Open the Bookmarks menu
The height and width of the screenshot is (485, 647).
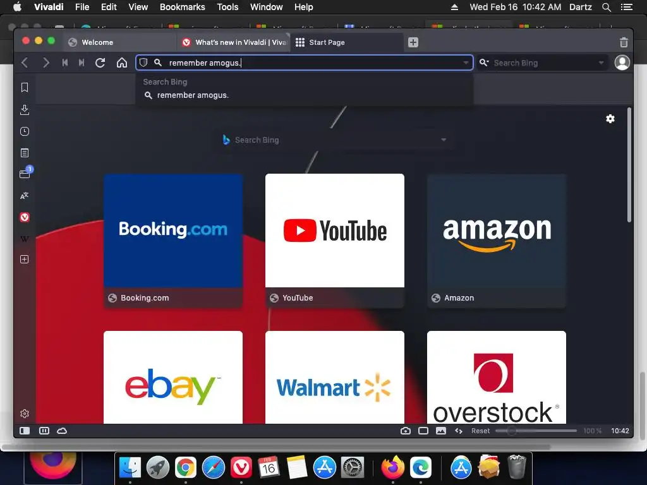point(183,7)
